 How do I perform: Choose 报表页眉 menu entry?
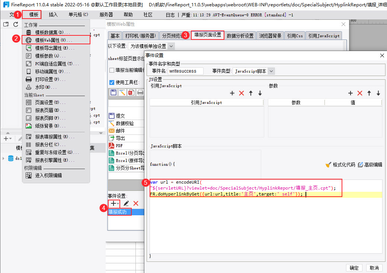56,110
